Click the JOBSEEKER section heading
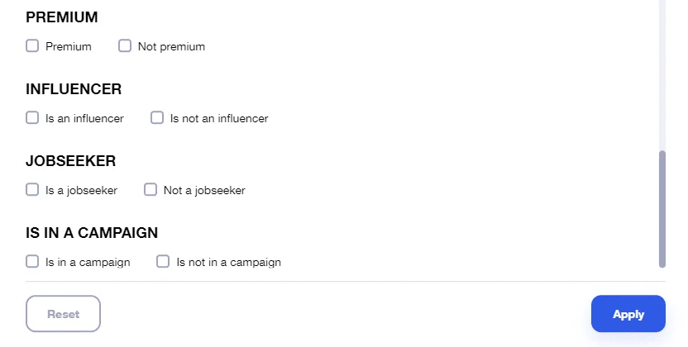688x347 pixels. pyautogui.click(x=70, y=161)
